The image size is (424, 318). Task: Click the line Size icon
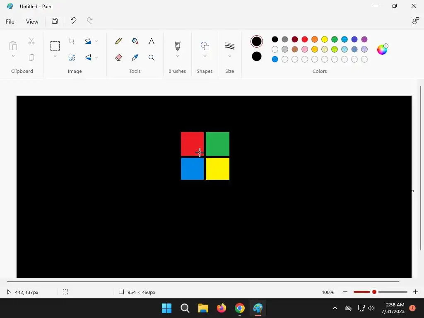pos(229,46)
